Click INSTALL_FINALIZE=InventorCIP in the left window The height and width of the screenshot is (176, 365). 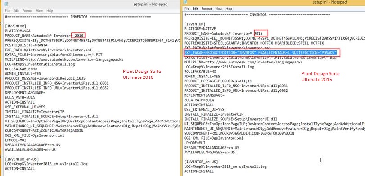[35, 112]
